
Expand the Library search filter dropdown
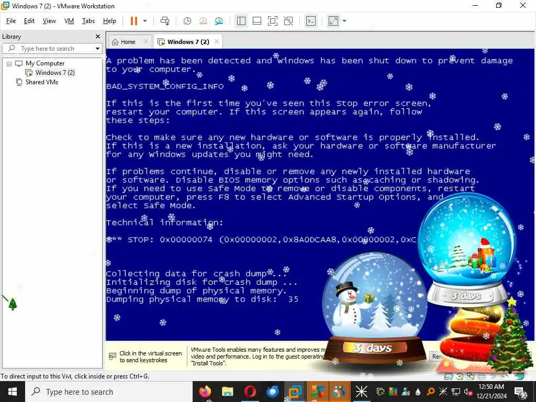coord(98,49)
